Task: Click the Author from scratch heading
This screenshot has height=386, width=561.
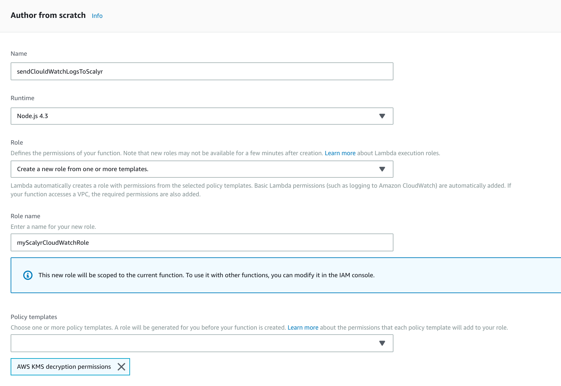Action: pyautogui.click(x=48, y=15)
